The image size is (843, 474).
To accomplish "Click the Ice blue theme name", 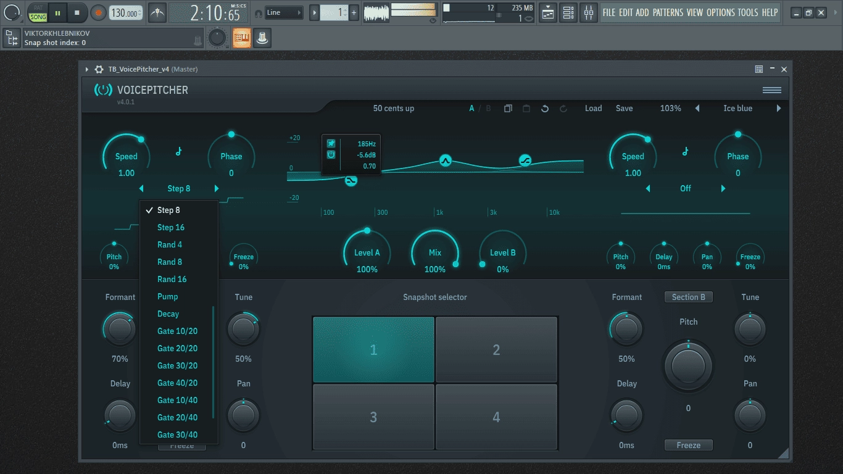I will tap(738, 109).
